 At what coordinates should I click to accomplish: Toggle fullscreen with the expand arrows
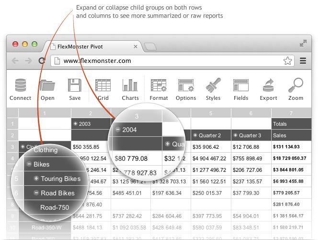303,43
